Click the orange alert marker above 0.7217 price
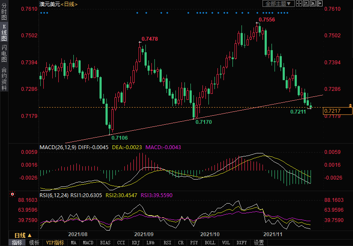The height and width of the screenshot is (246, 353). pyautogui.click(x=350, y=105)
